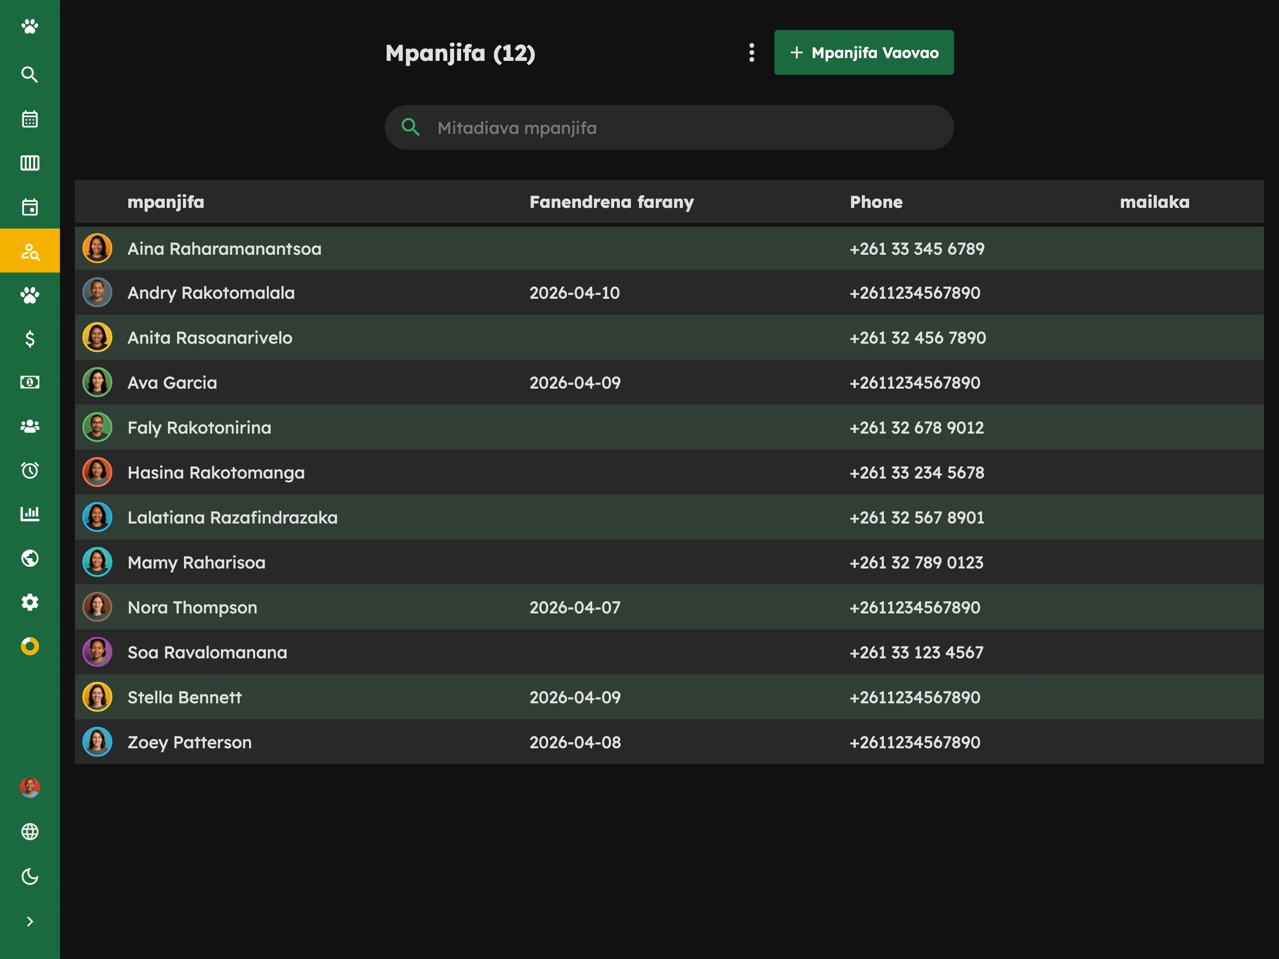Screen dimensions: 1279x959
Task: Sort by the mpanjifa column header
Action: click(x=166, y=202)
